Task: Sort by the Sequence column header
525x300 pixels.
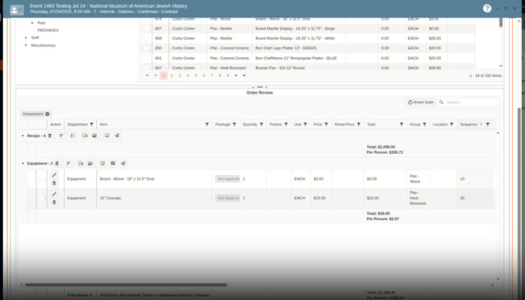Action: [x=469, y=124]
